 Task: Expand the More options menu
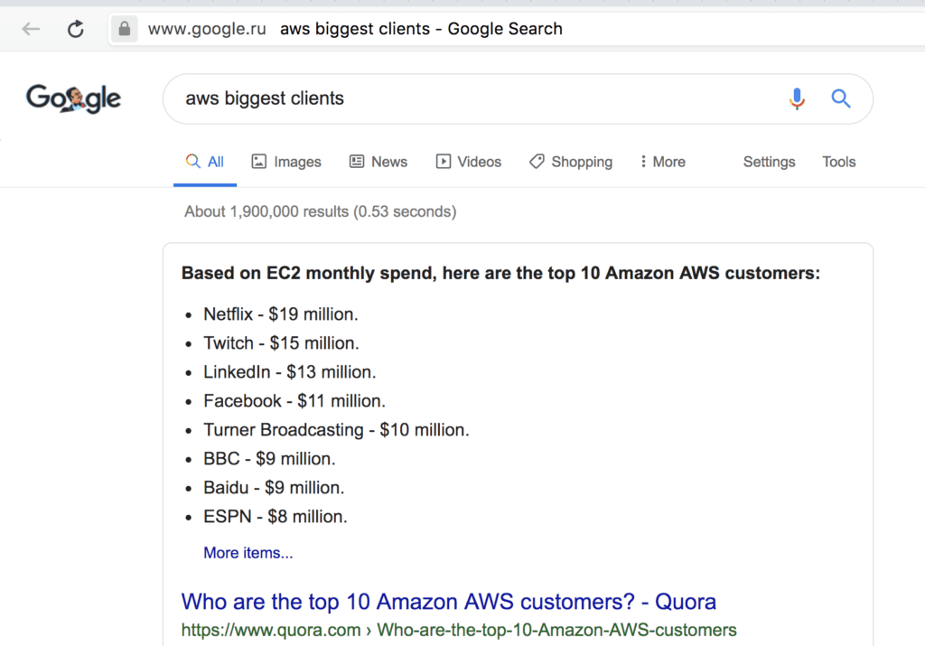(x=663, y=162)
